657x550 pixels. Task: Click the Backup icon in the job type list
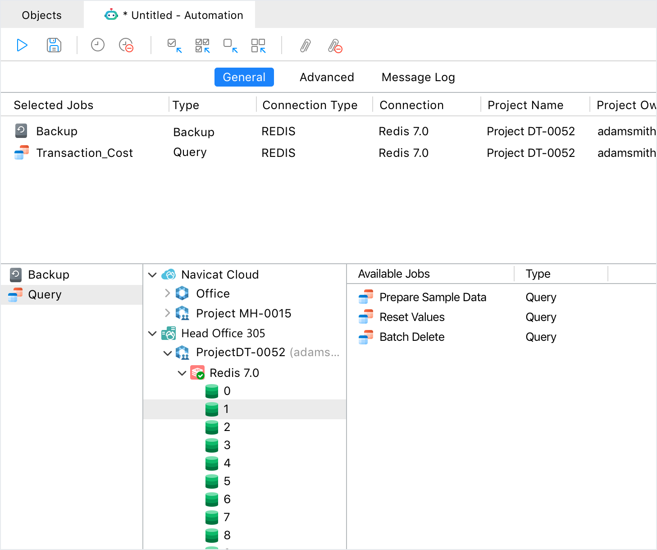(16, 275)
